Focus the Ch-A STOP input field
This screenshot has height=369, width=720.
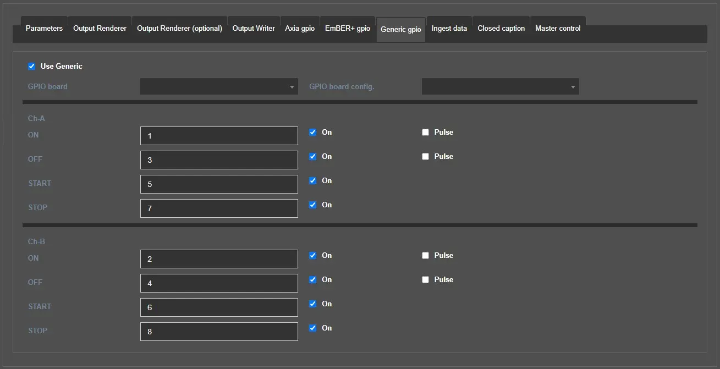[x=219, y=208]
